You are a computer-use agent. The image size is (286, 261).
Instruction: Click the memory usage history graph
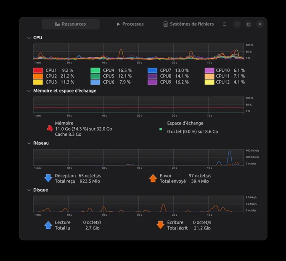pyautogui.click(x=139, y=105)
